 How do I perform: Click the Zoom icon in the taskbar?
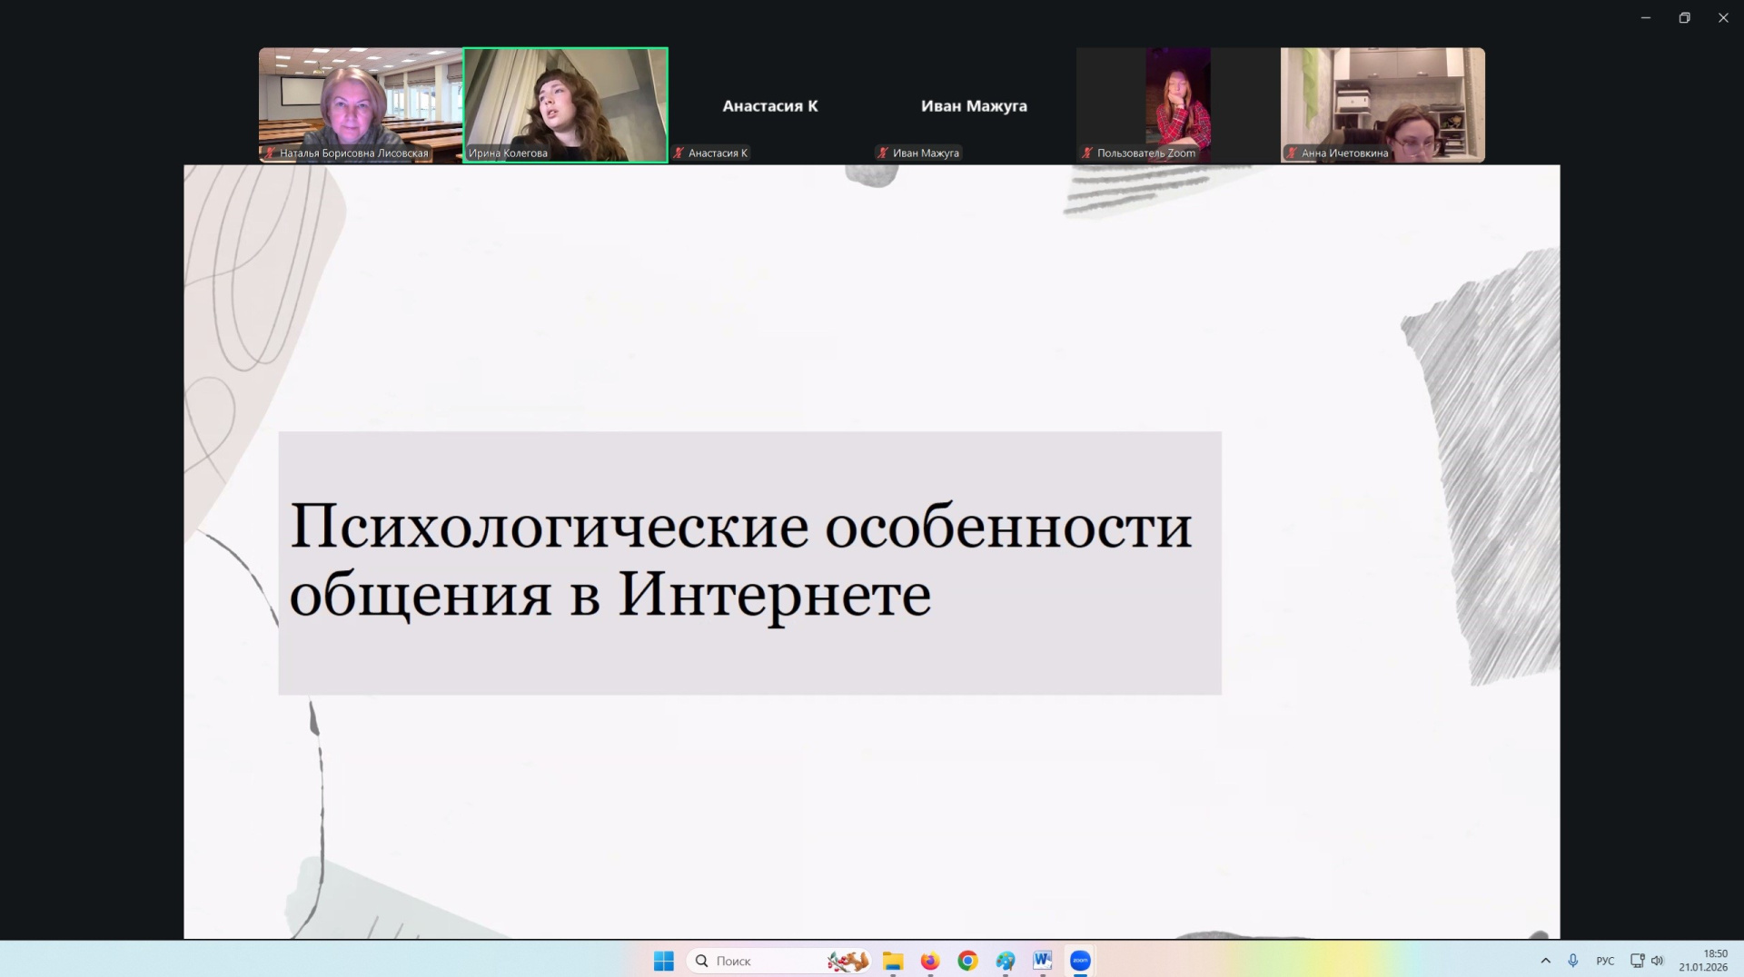pos(1080,961)
